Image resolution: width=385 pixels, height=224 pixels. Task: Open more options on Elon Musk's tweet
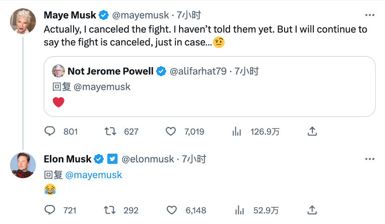369,159
